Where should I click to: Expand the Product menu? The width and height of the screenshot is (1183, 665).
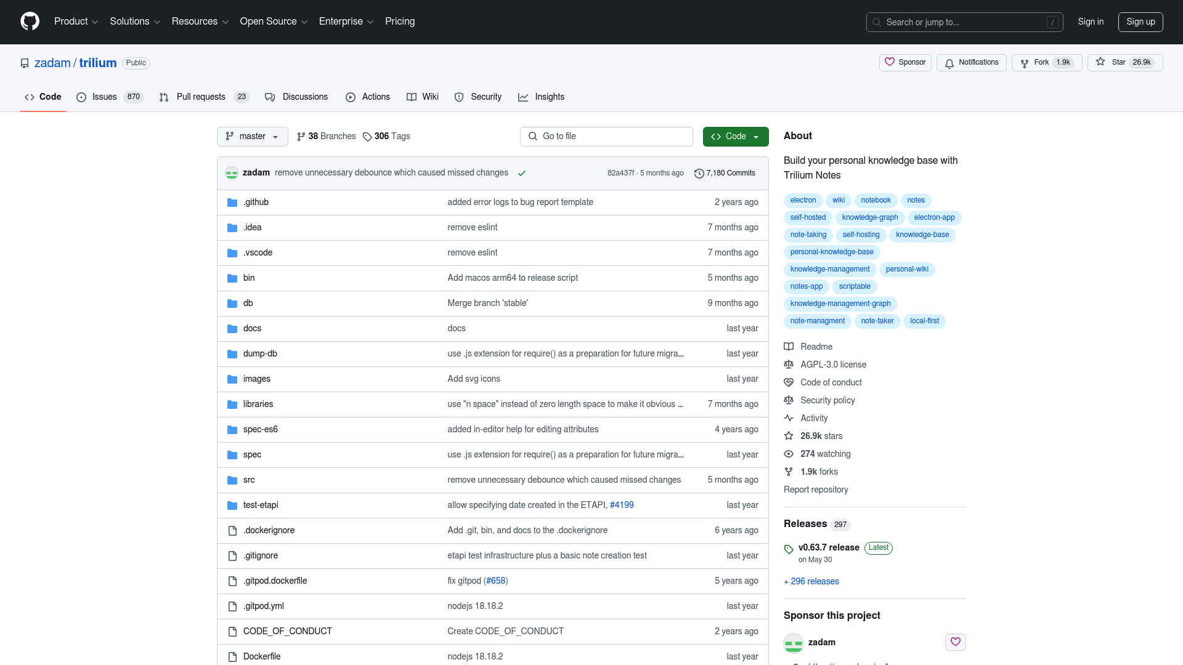[x=76, y=22]
